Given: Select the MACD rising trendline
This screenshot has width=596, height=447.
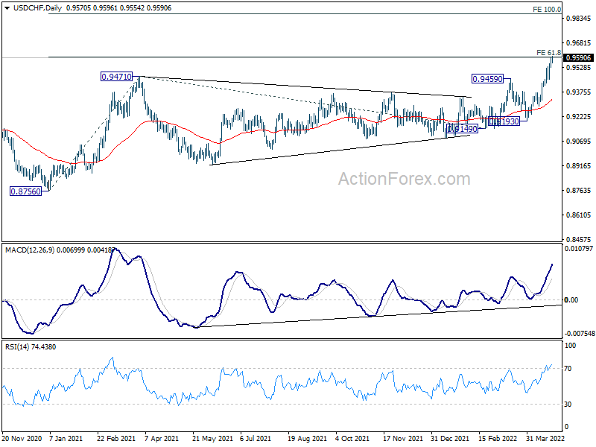Looking at the screenshot, I should click(x=378, y=316).
